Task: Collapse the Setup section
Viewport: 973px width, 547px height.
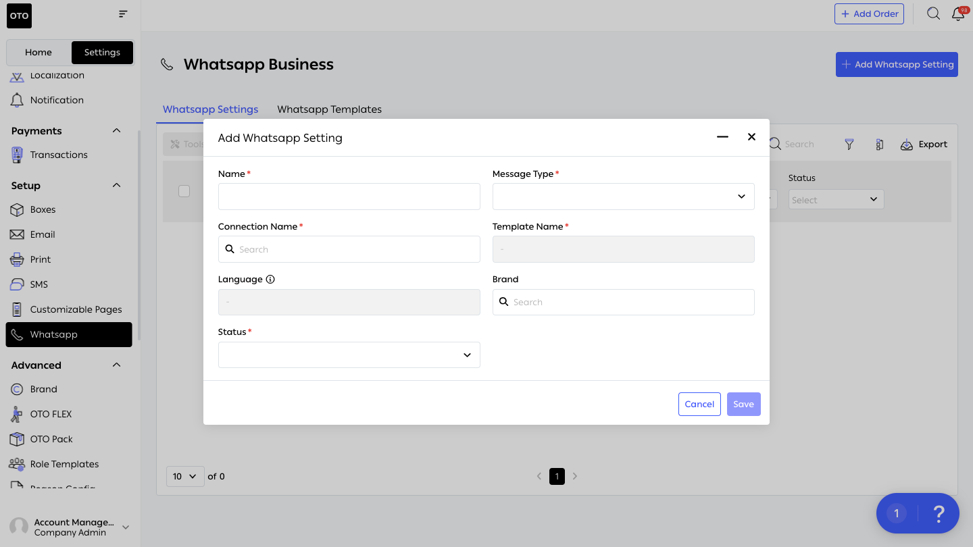Action: [x=116, y=185]
